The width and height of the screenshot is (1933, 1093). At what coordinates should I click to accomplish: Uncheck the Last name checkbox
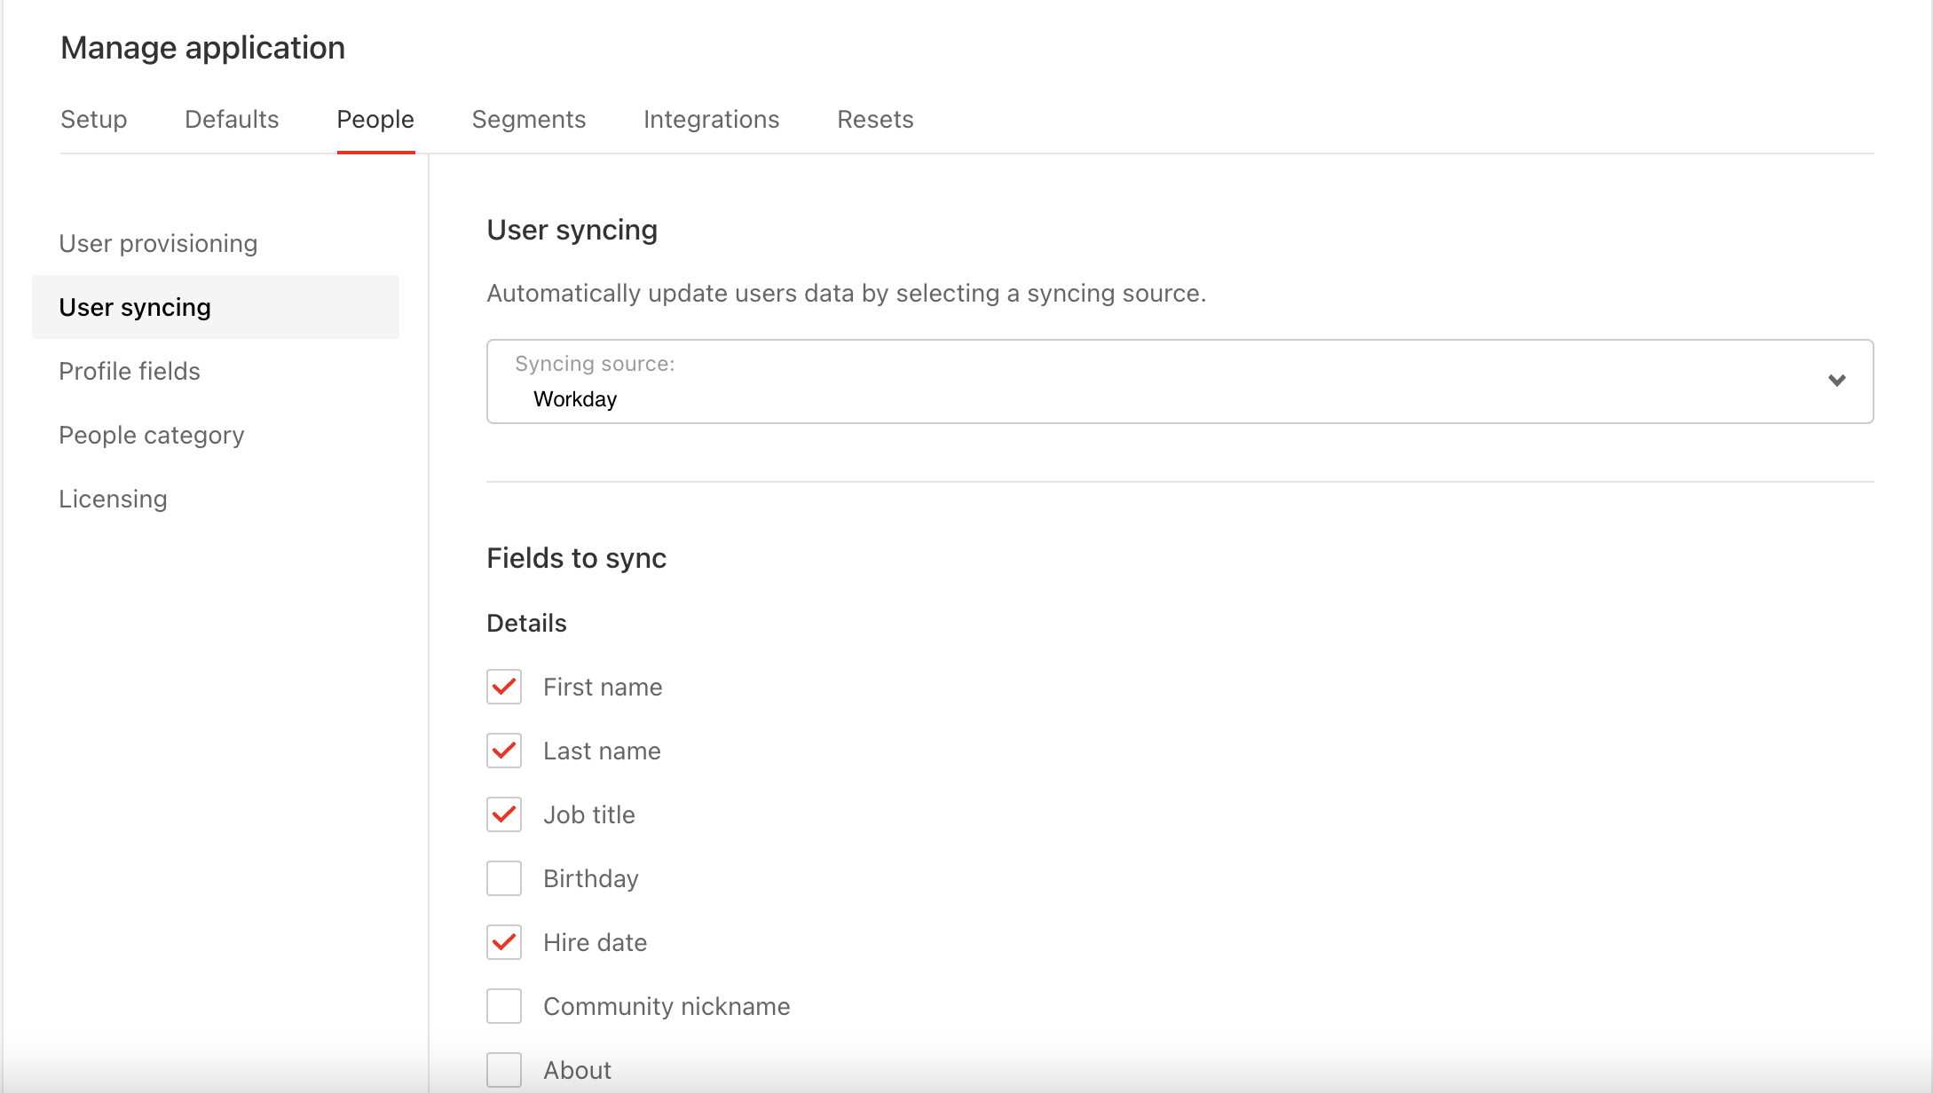[504, 751]
